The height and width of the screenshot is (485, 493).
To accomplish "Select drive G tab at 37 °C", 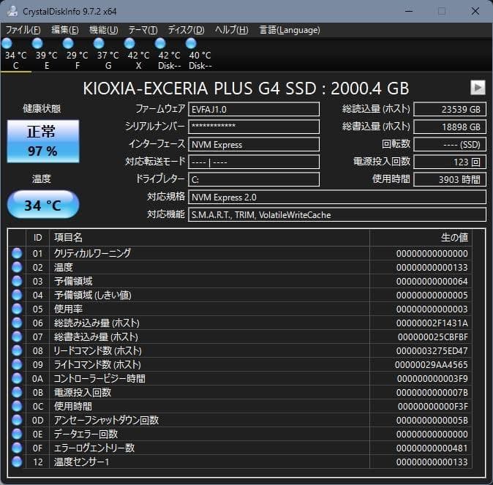I will (108, 54).
